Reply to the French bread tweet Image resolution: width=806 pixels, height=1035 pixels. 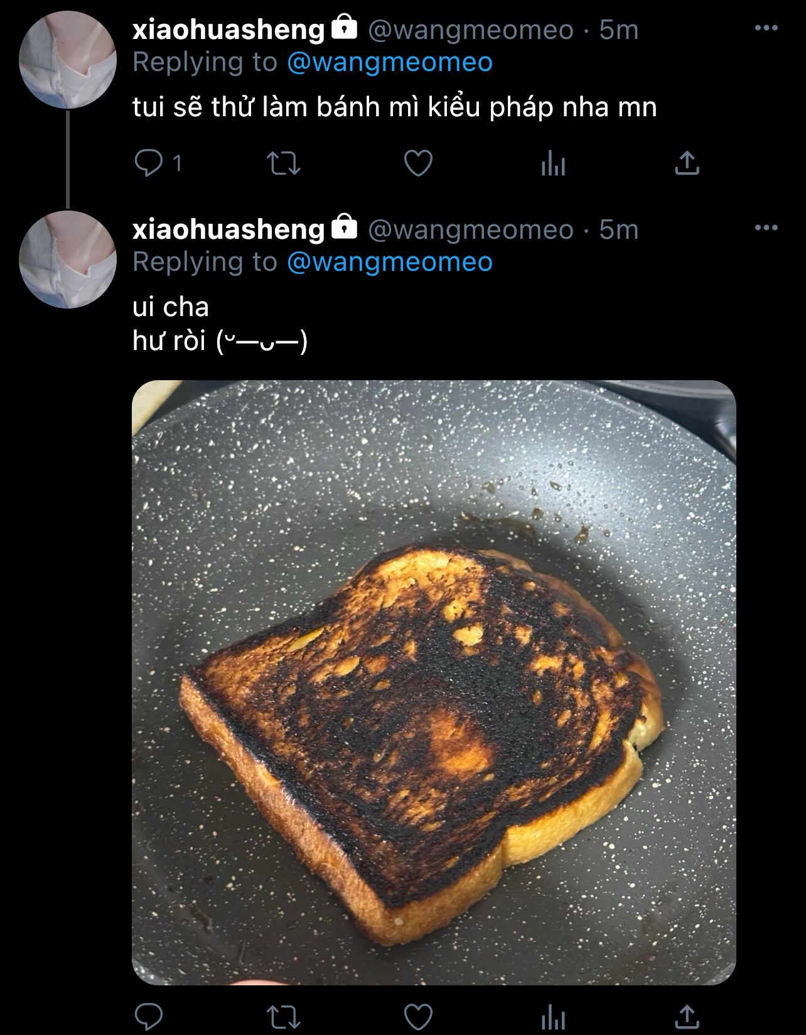(149, 163)
